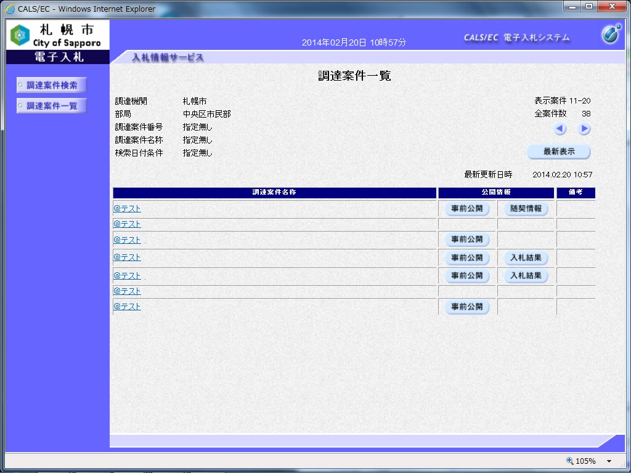Click the Internet Explorer icon in title bar
Viewport: 631px width, 473px height.
[10, 9]
